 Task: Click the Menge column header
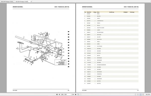pyautogui.click(x=95, y=12)
